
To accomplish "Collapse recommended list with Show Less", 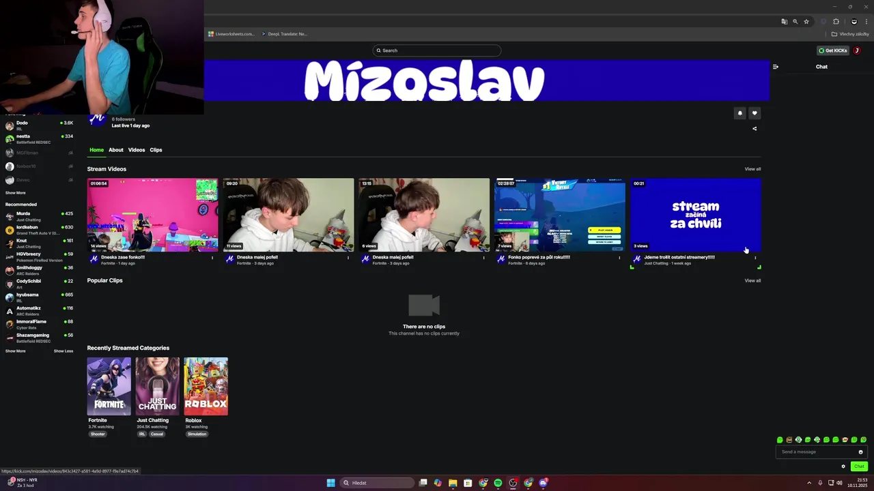I will point(64,351).
